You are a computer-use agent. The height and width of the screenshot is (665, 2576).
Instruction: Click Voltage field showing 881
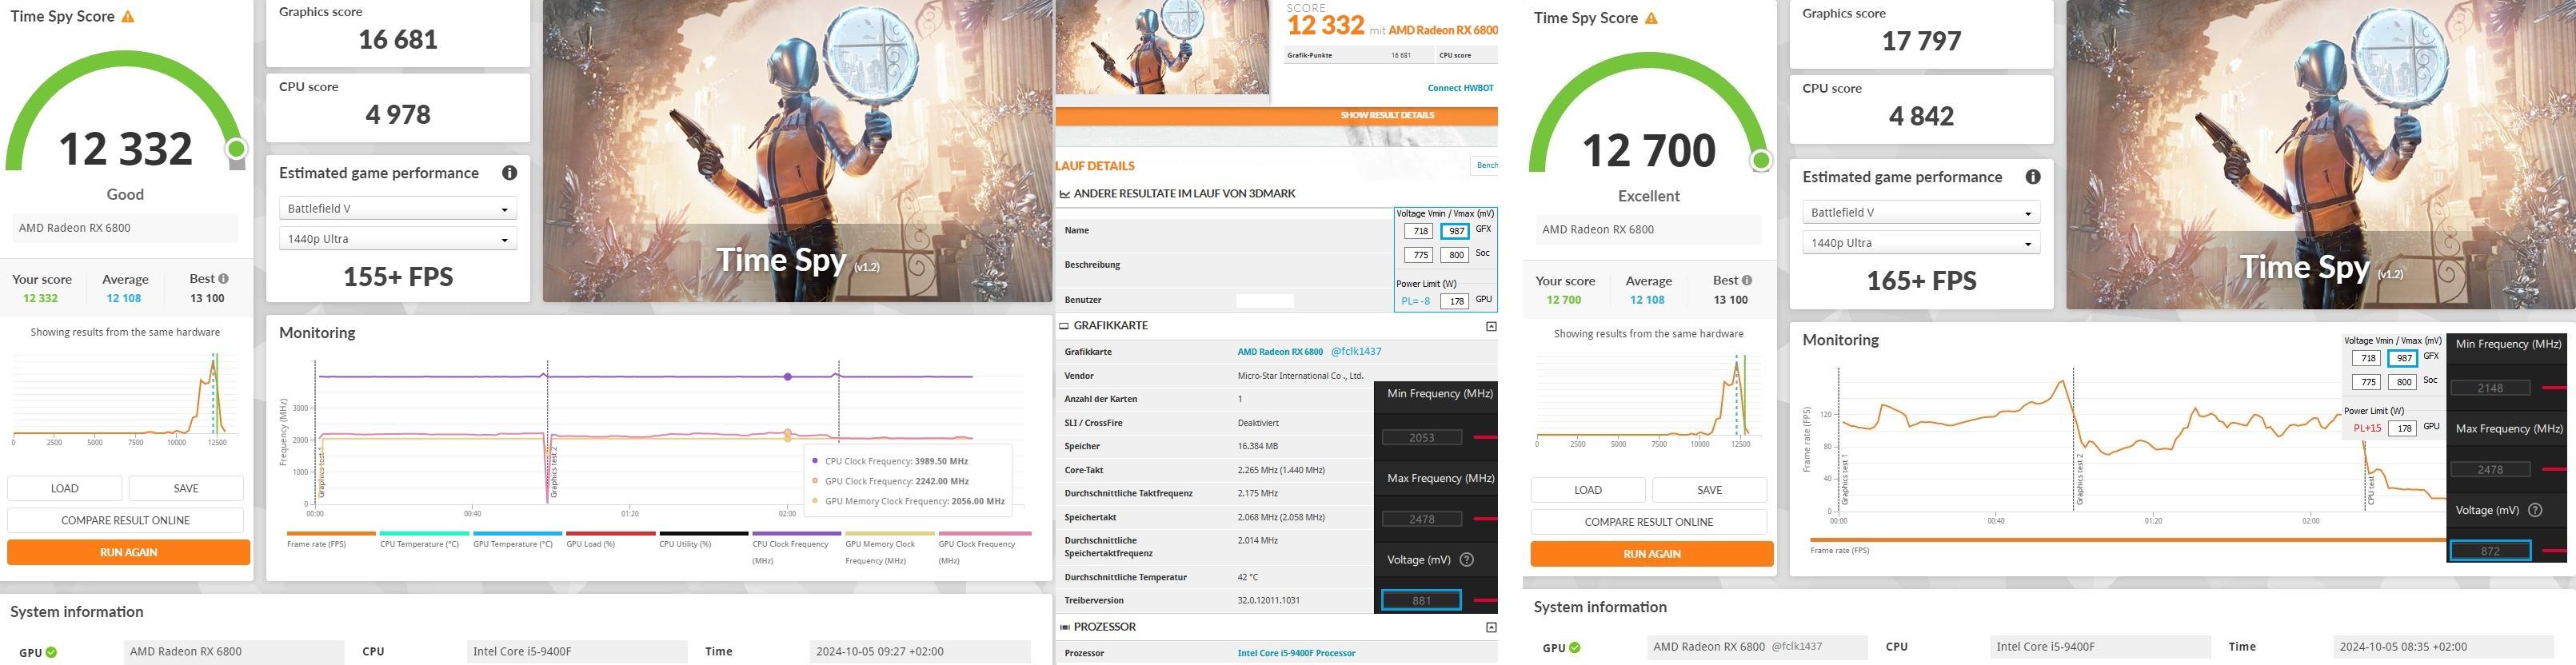[x=1422, y=600]
